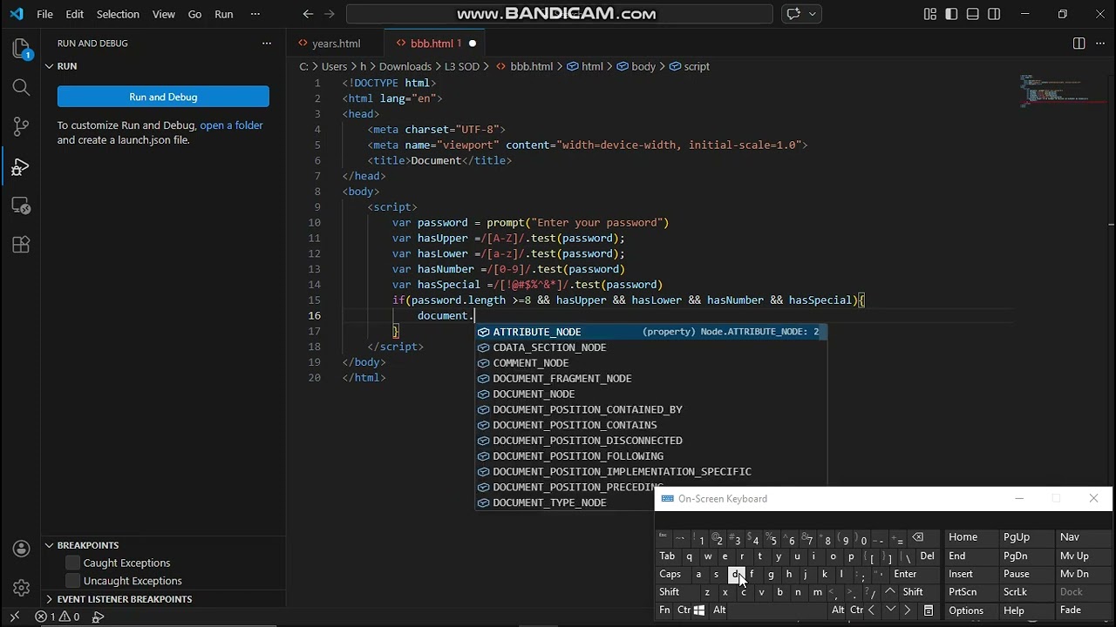
Task: Click the left arrow key on keyboard
Action: (871, 610)
